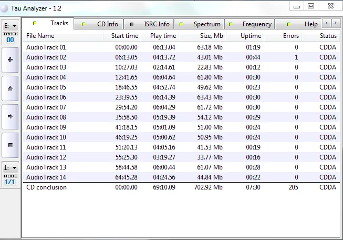Sort by Size, Mb column header
The width and height of the screenshot is (343, 240).
203,36
